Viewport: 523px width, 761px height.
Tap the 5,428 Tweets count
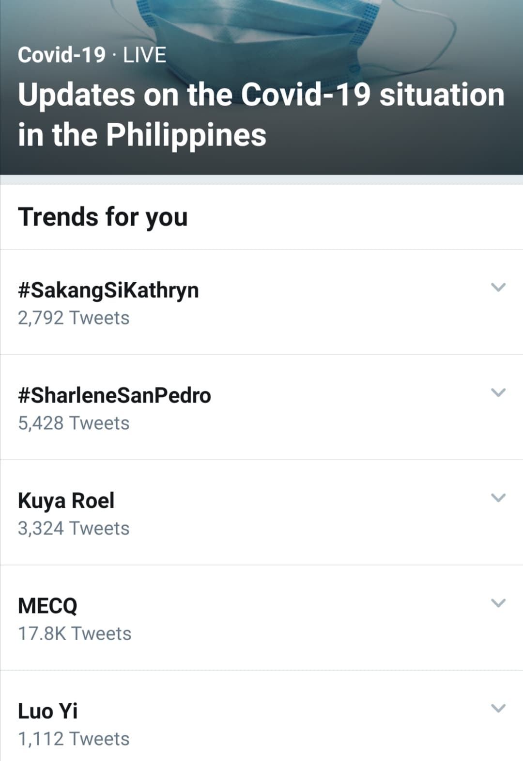click(x=74, y=423)
